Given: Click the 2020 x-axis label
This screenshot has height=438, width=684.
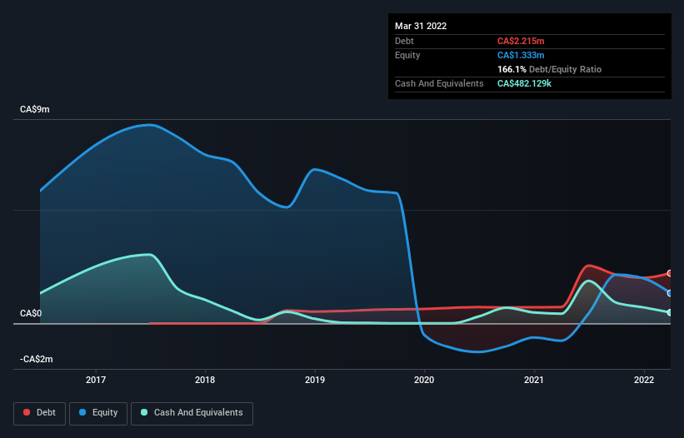Looking at the screenshot, I should 424,380.
